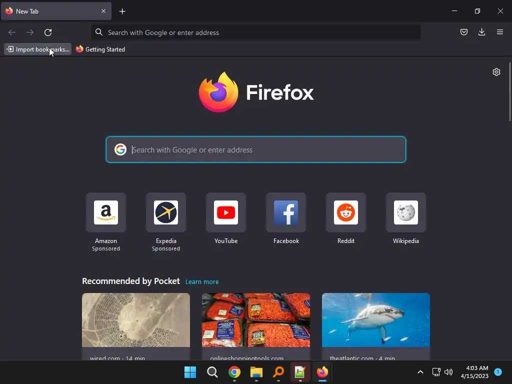Click the page vertical scrollbar

click(x=510, y=92)
